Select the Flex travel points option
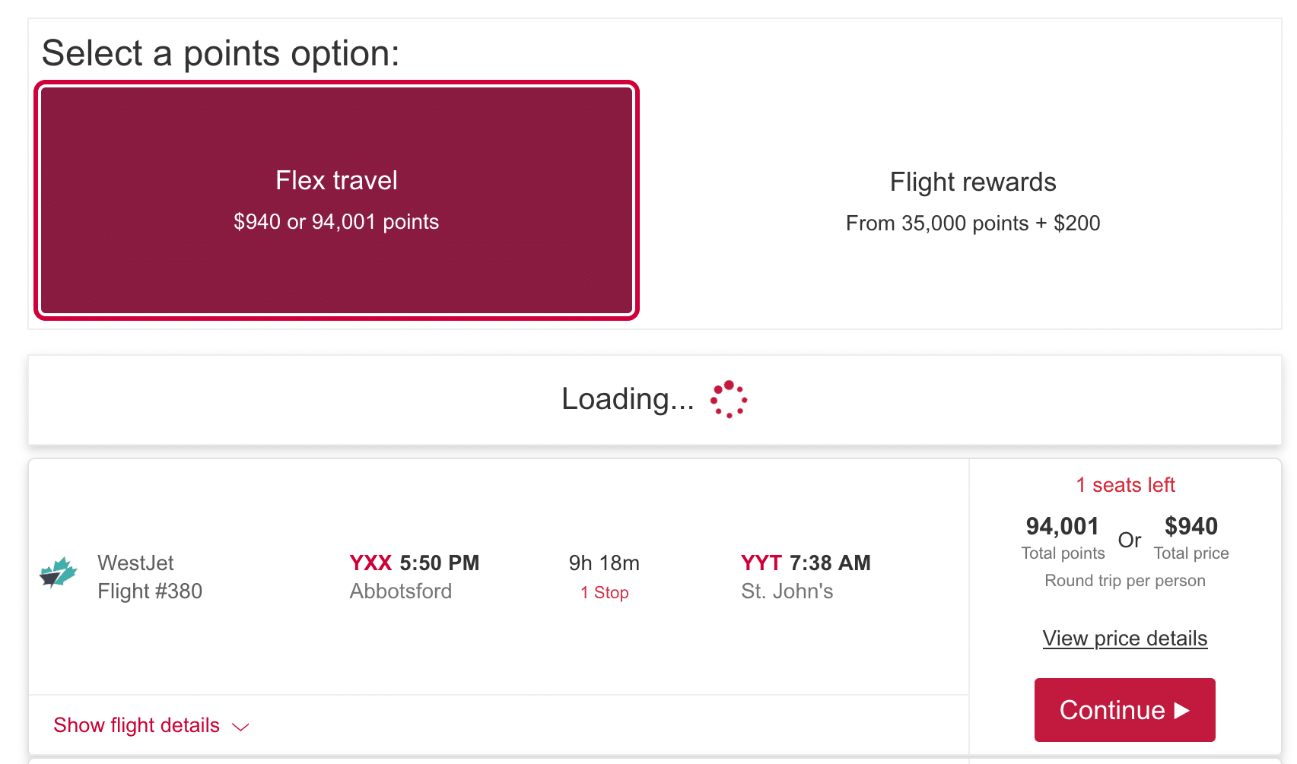Screen dimensions: 1297x764 coord(336,200)
